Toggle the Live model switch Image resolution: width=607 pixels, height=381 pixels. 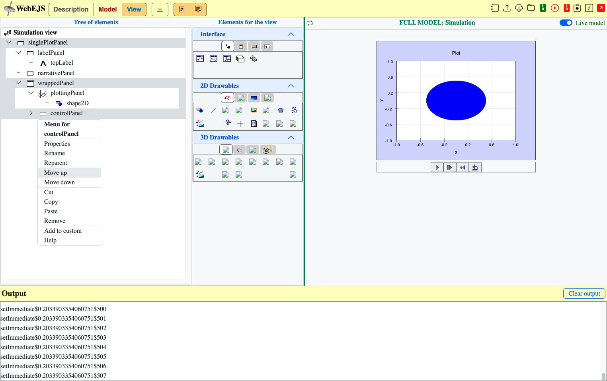(x=566, y=23)
